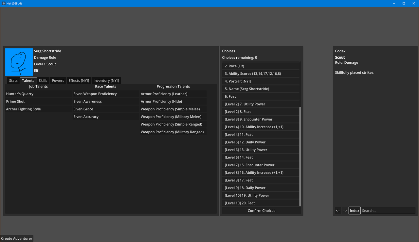This screenshot has height=242, width=419.
Task: Open Level 2 choice 8. Feat
Action: [261, 112]
